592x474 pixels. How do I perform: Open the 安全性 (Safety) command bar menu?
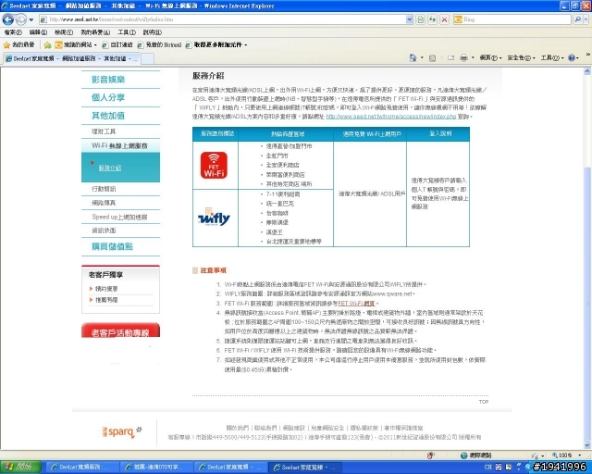tap(521, 58)
